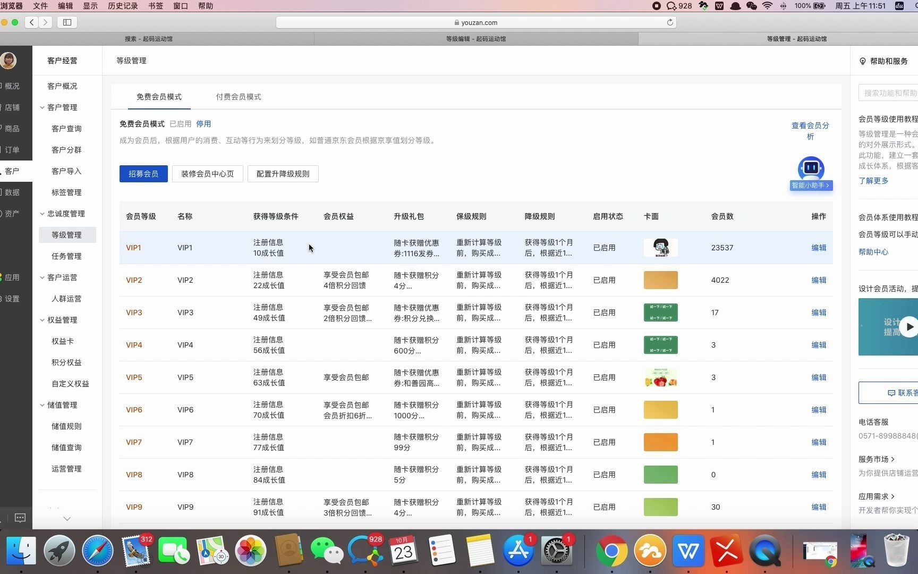The width and height of the screenshot is (918, 574).
Task: Open Google Chrome in Dock
Action: (611, 551)
